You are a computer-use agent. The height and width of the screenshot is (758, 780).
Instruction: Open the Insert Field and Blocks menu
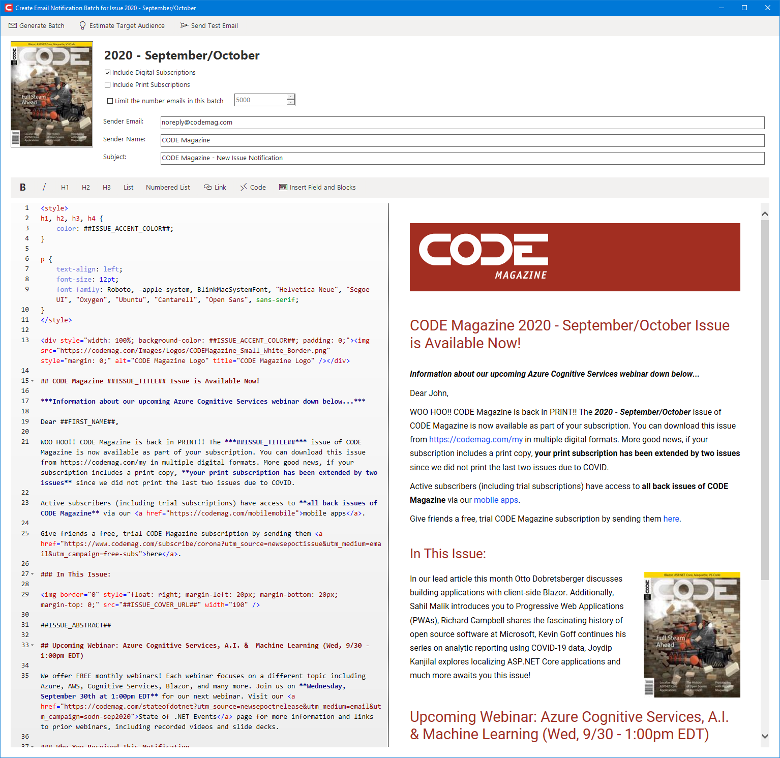pos(317,187)
